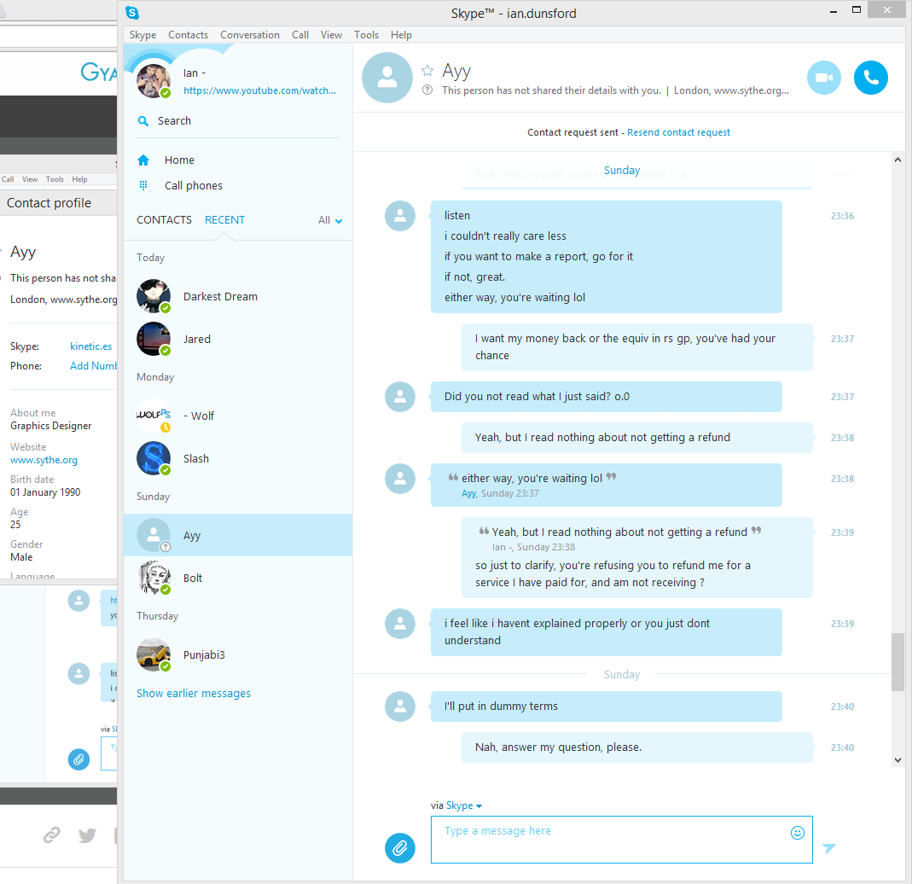Viewport: 912px width, 884px height.
Task: Click Ayy's large avatar in conversation header
Action: [387, 78]
